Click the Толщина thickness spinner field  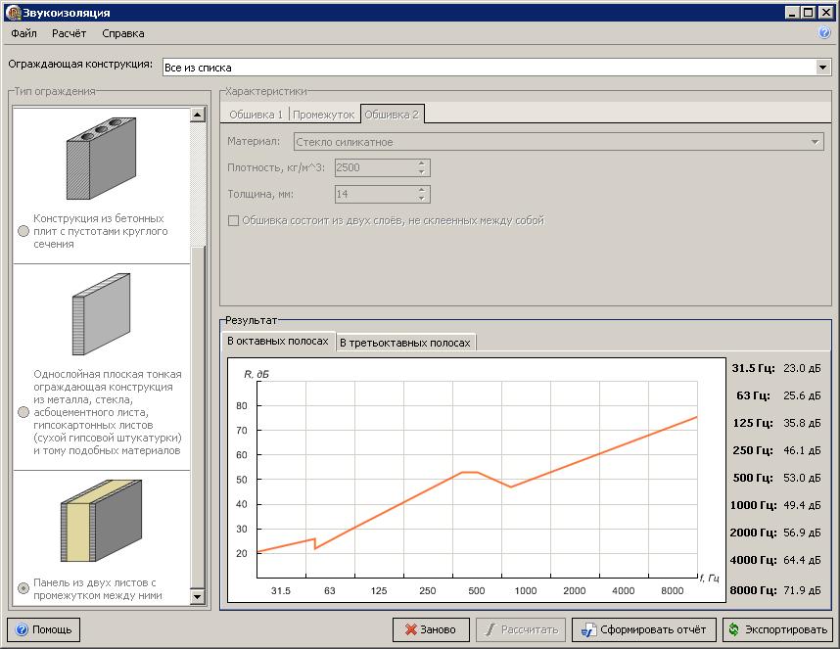[376, 194]
